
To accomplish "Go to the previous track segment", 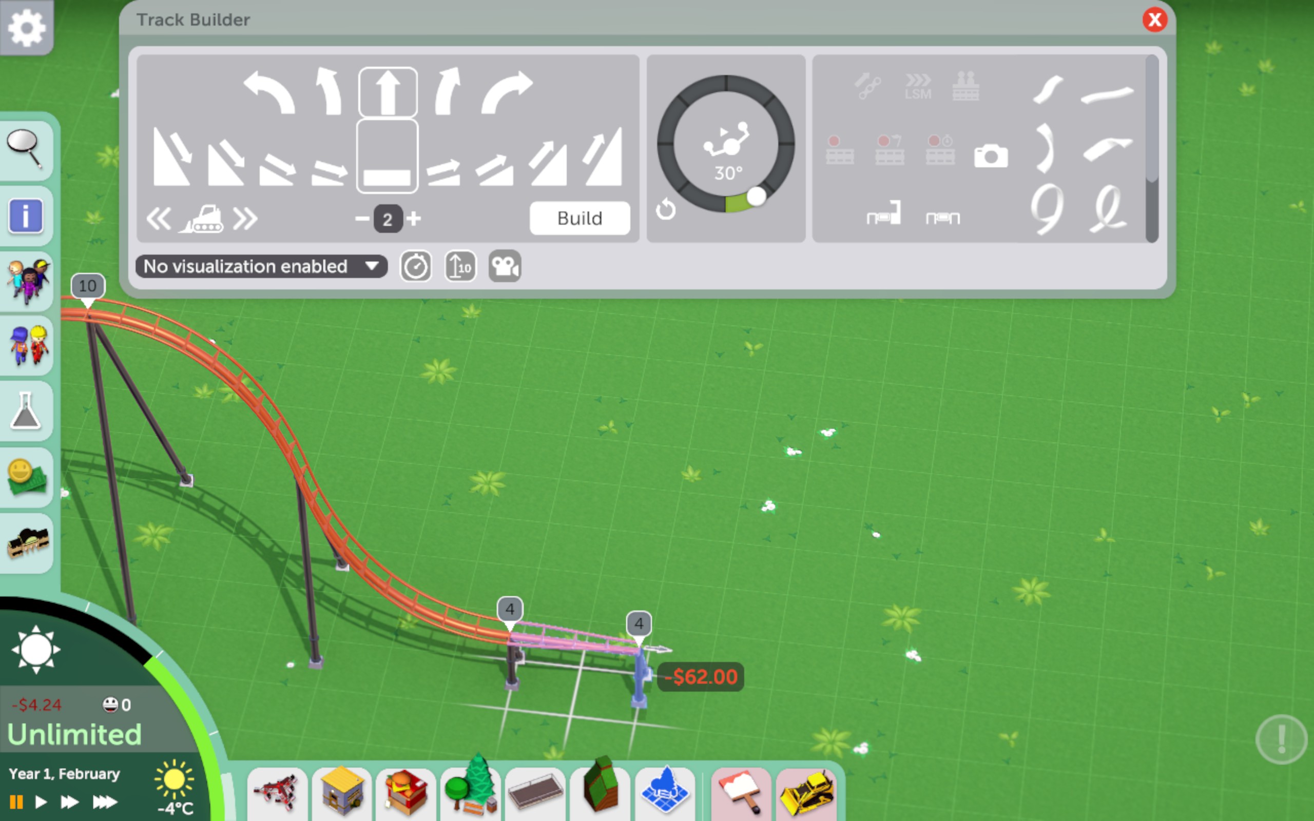I will click(x=159, y=220).
